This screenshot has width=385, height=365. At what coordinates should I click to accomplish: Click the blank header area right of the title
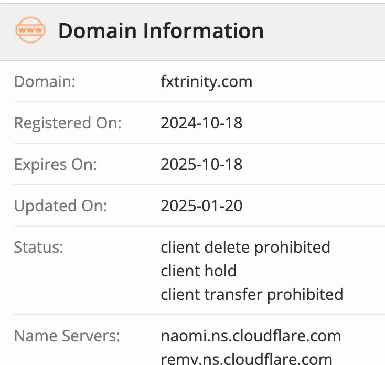pyautogui.click(x=325, y=31)
